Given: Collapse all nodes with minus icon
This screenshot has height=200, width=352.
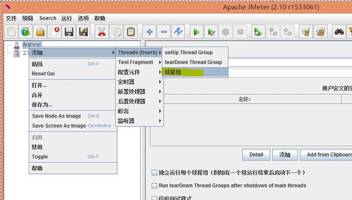Looking at the screenshot, I should click(x=164, y=31).
